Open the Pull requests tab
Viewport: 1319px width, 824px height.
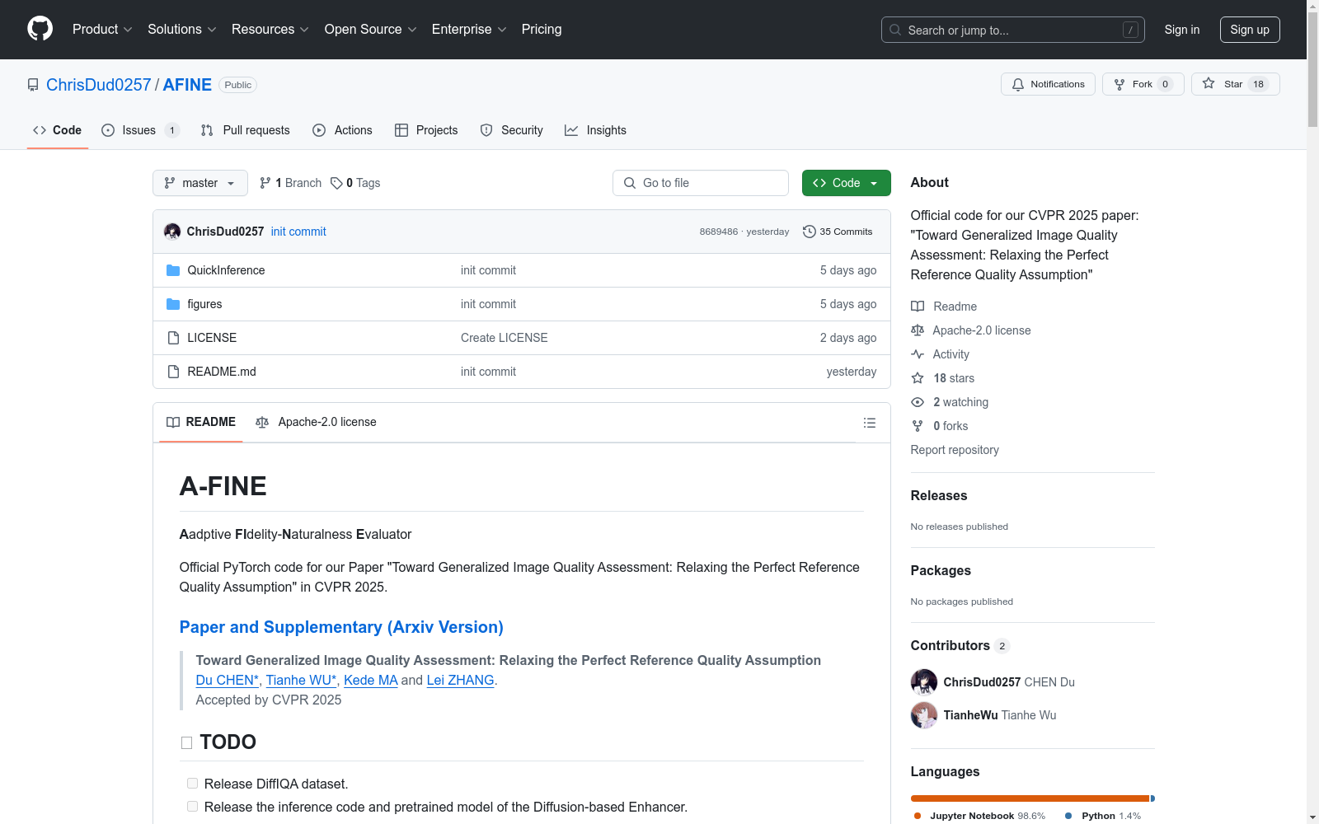point(246,130)
